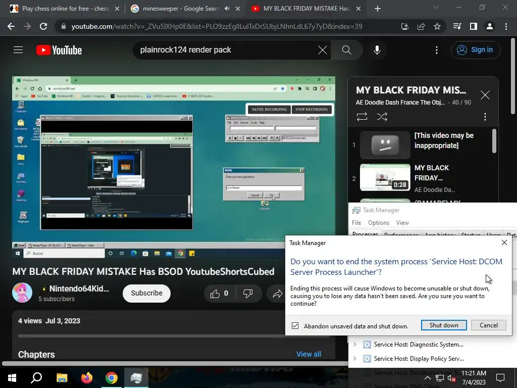Viewport: 517px width, 388px height.
Task: Open File Explorer from taskbar
Action: click(x=62, y=378)
